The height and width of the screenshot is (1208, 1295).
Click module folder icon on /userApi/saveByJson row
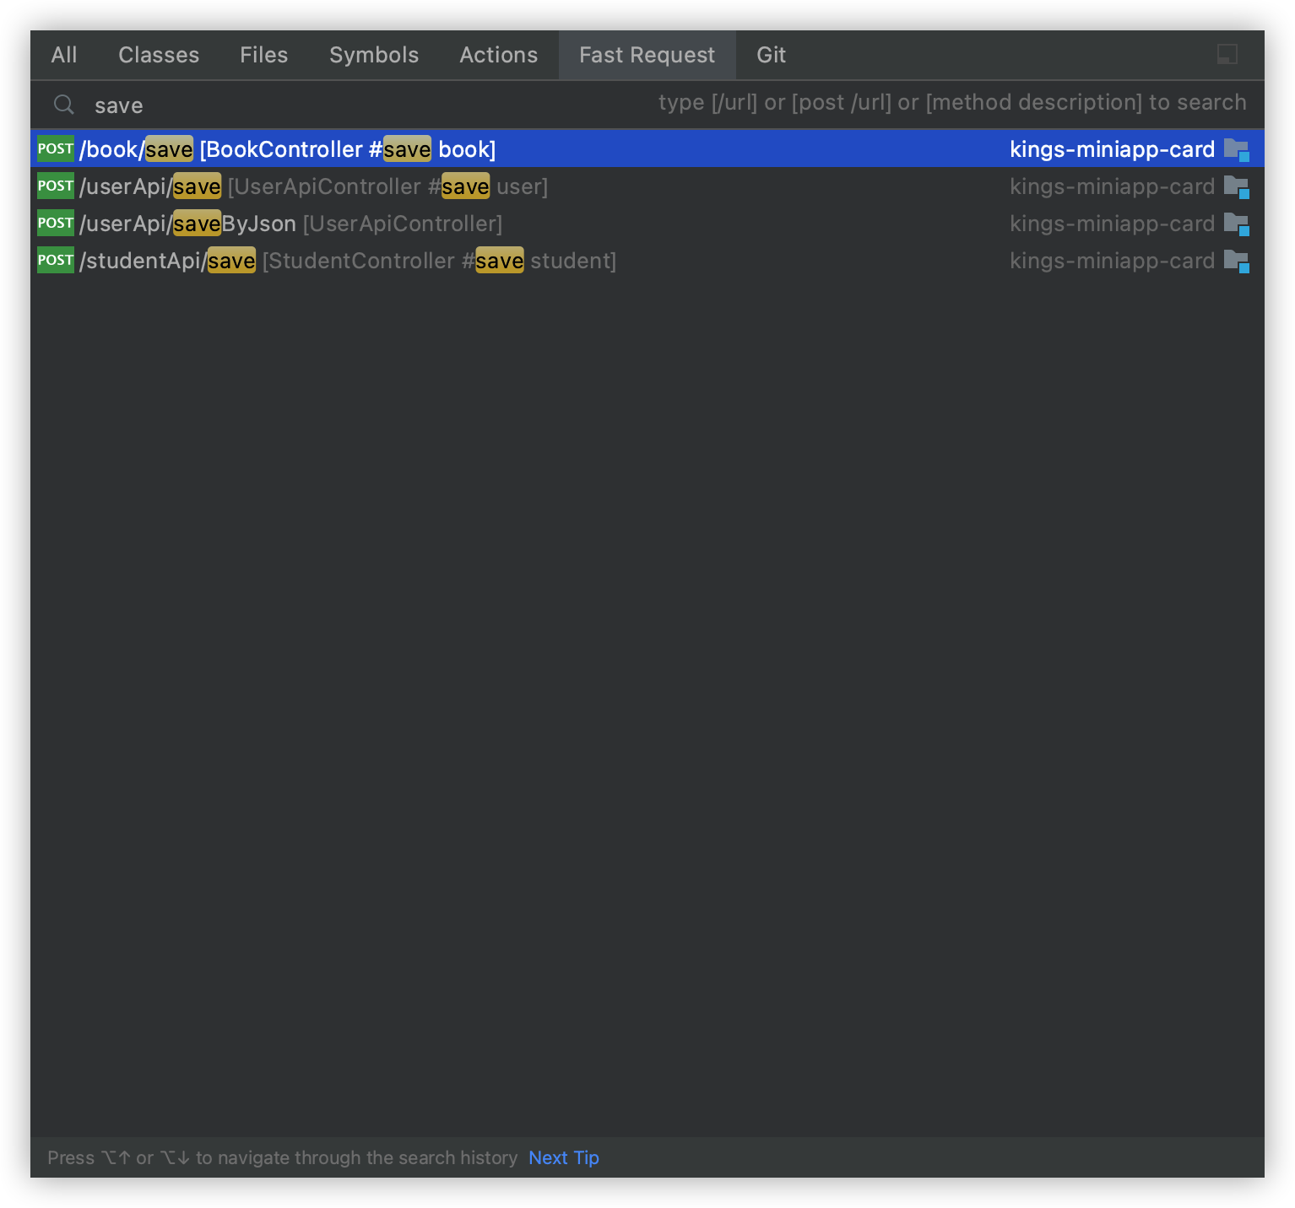click(1236, 224)
